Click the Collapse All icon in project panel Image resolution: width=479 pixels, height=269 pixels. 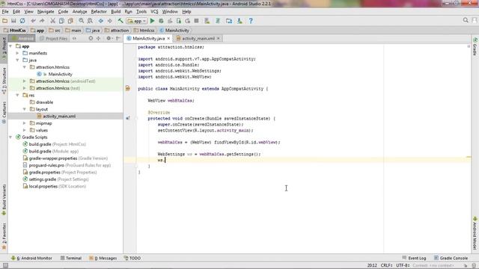(98, 38)
